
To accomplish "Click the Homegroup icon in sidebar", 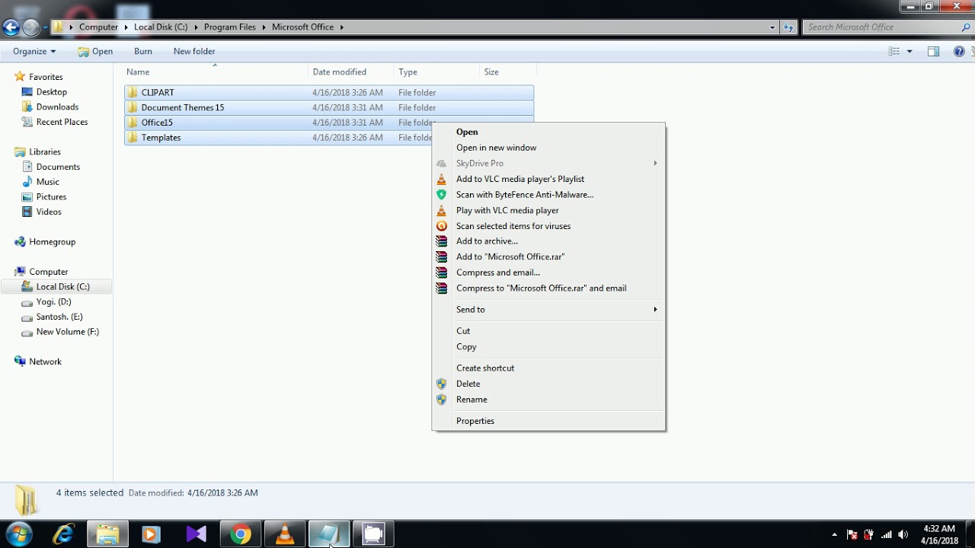I will tap(20, 242).
